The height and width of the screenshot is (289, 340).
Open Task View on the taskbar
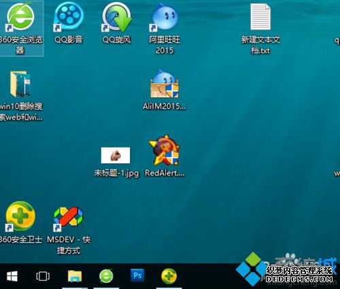coord(43,276)
